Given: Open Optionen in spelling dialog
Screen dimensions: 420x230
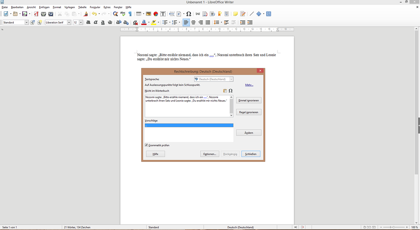Looking at the screenshot, I should pyautogui.click(x=210, y=154).
